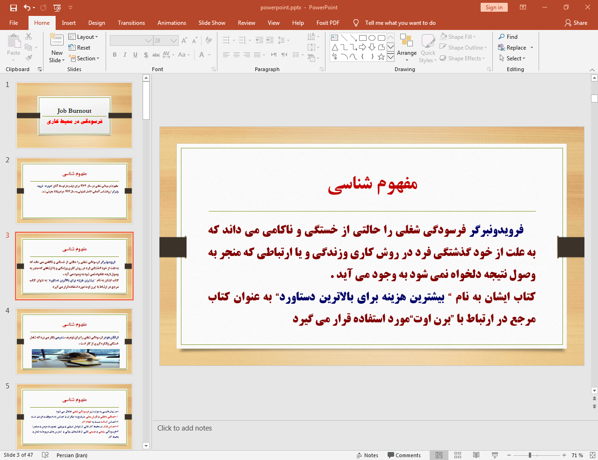Click Find in the Editing group

pos(508,37)
